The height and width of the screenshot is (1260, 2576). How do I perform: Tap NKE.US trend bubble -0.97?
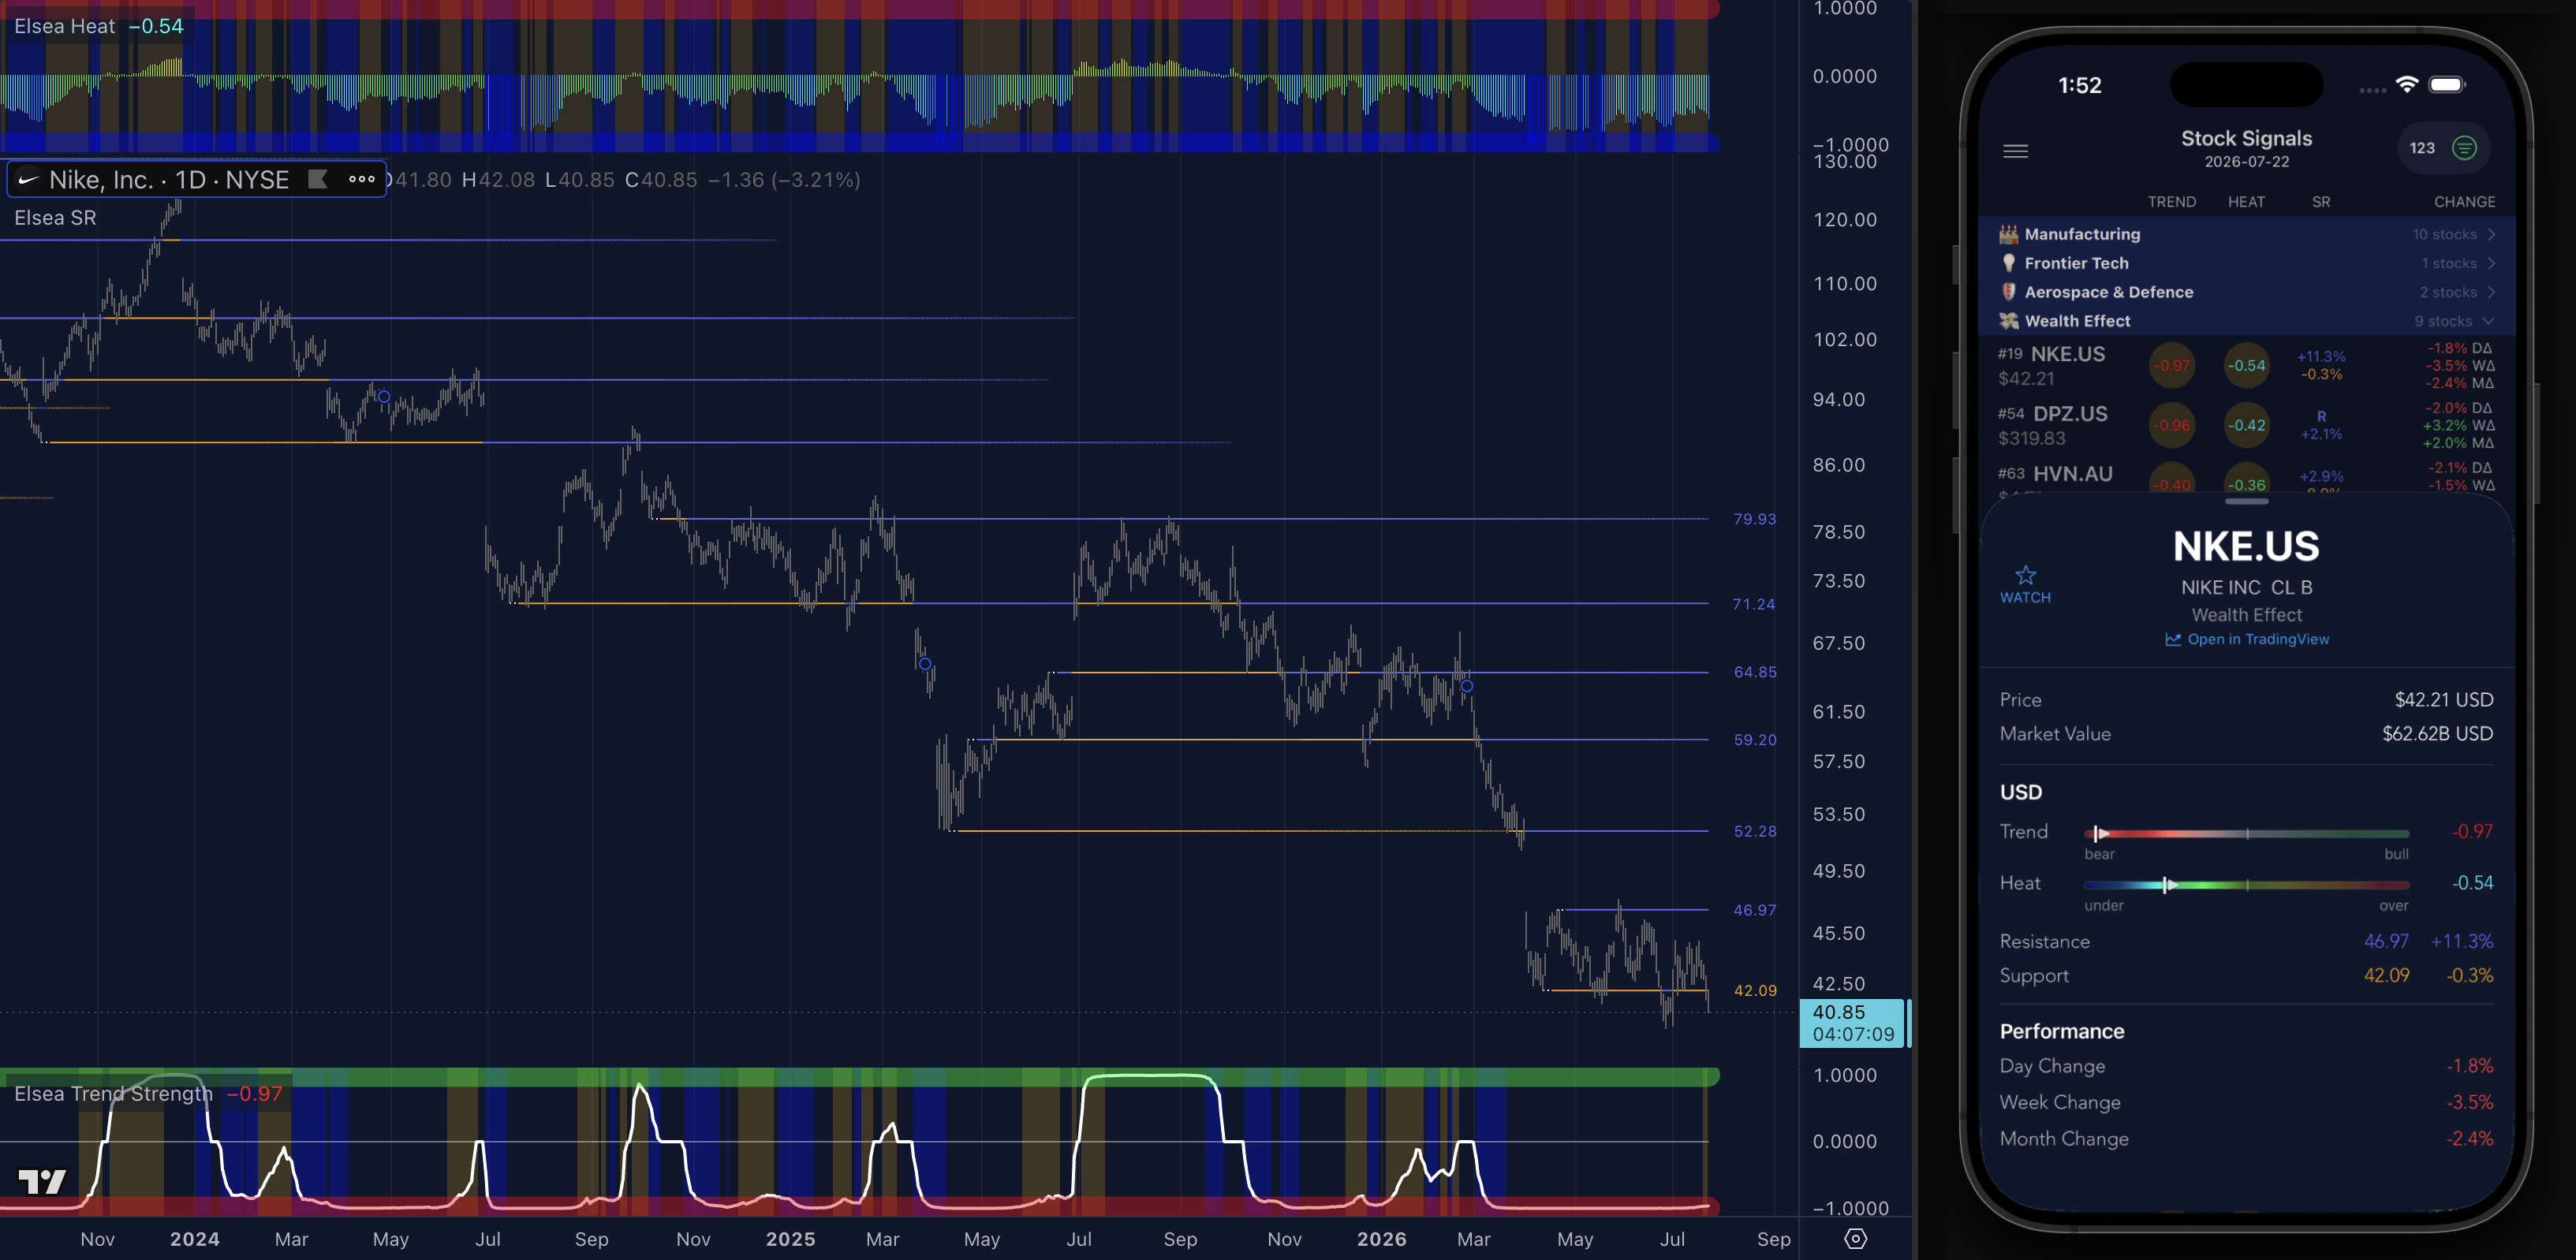click(2171, 365)
